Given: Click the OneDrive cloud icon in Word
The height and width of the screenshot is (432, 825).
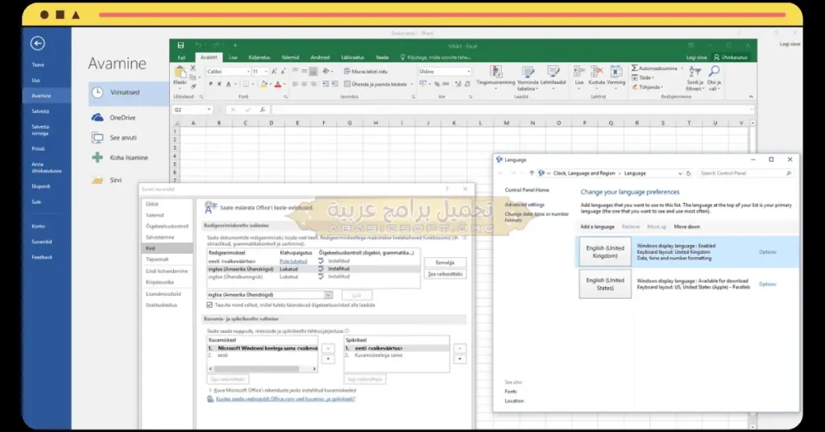Looking at the screenshot, I should (x=97, y=118).
